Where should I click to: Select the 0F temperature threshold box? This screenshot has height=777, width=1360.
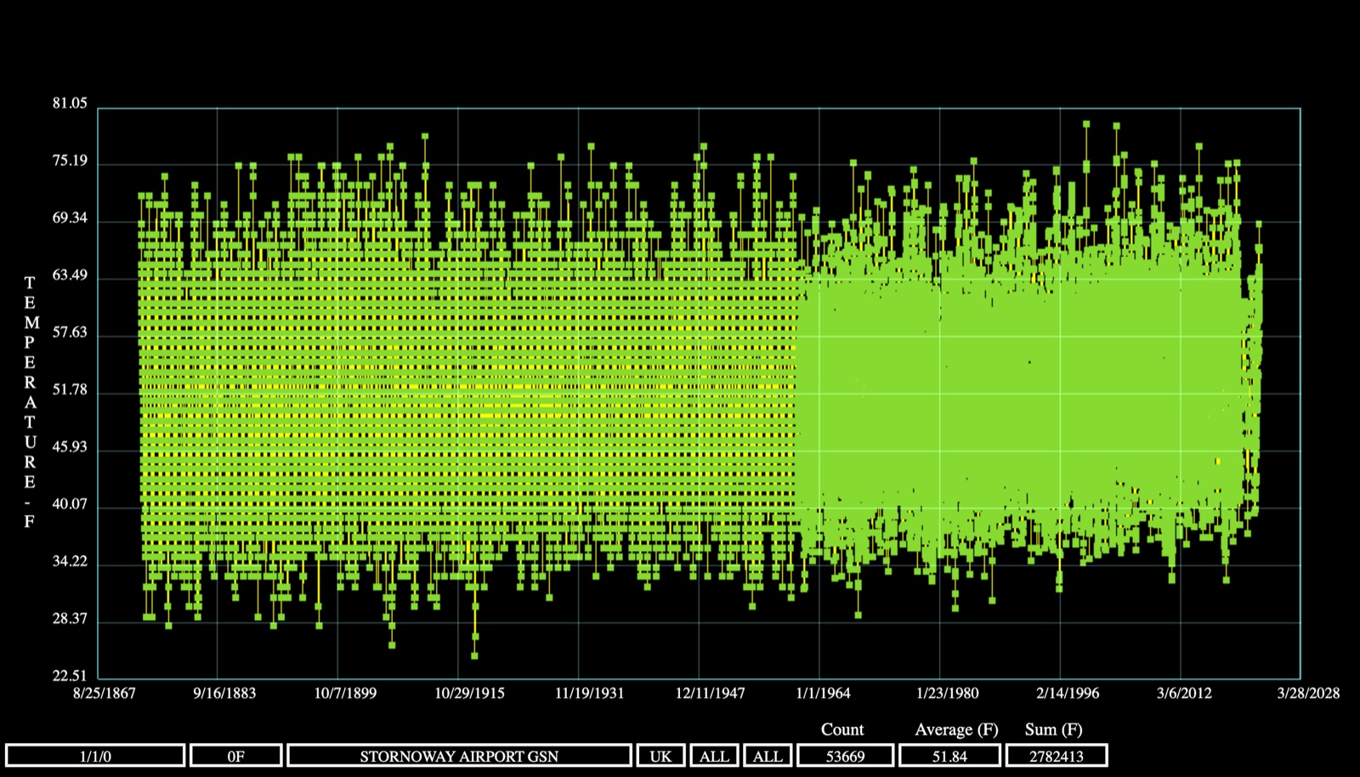(x=236, y=756)
